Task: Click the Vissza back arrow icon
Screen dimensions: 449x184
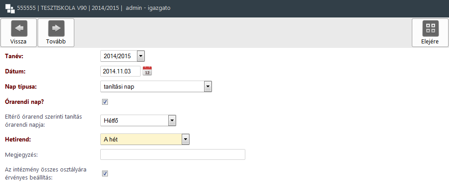Action: [x=19, y=28]
